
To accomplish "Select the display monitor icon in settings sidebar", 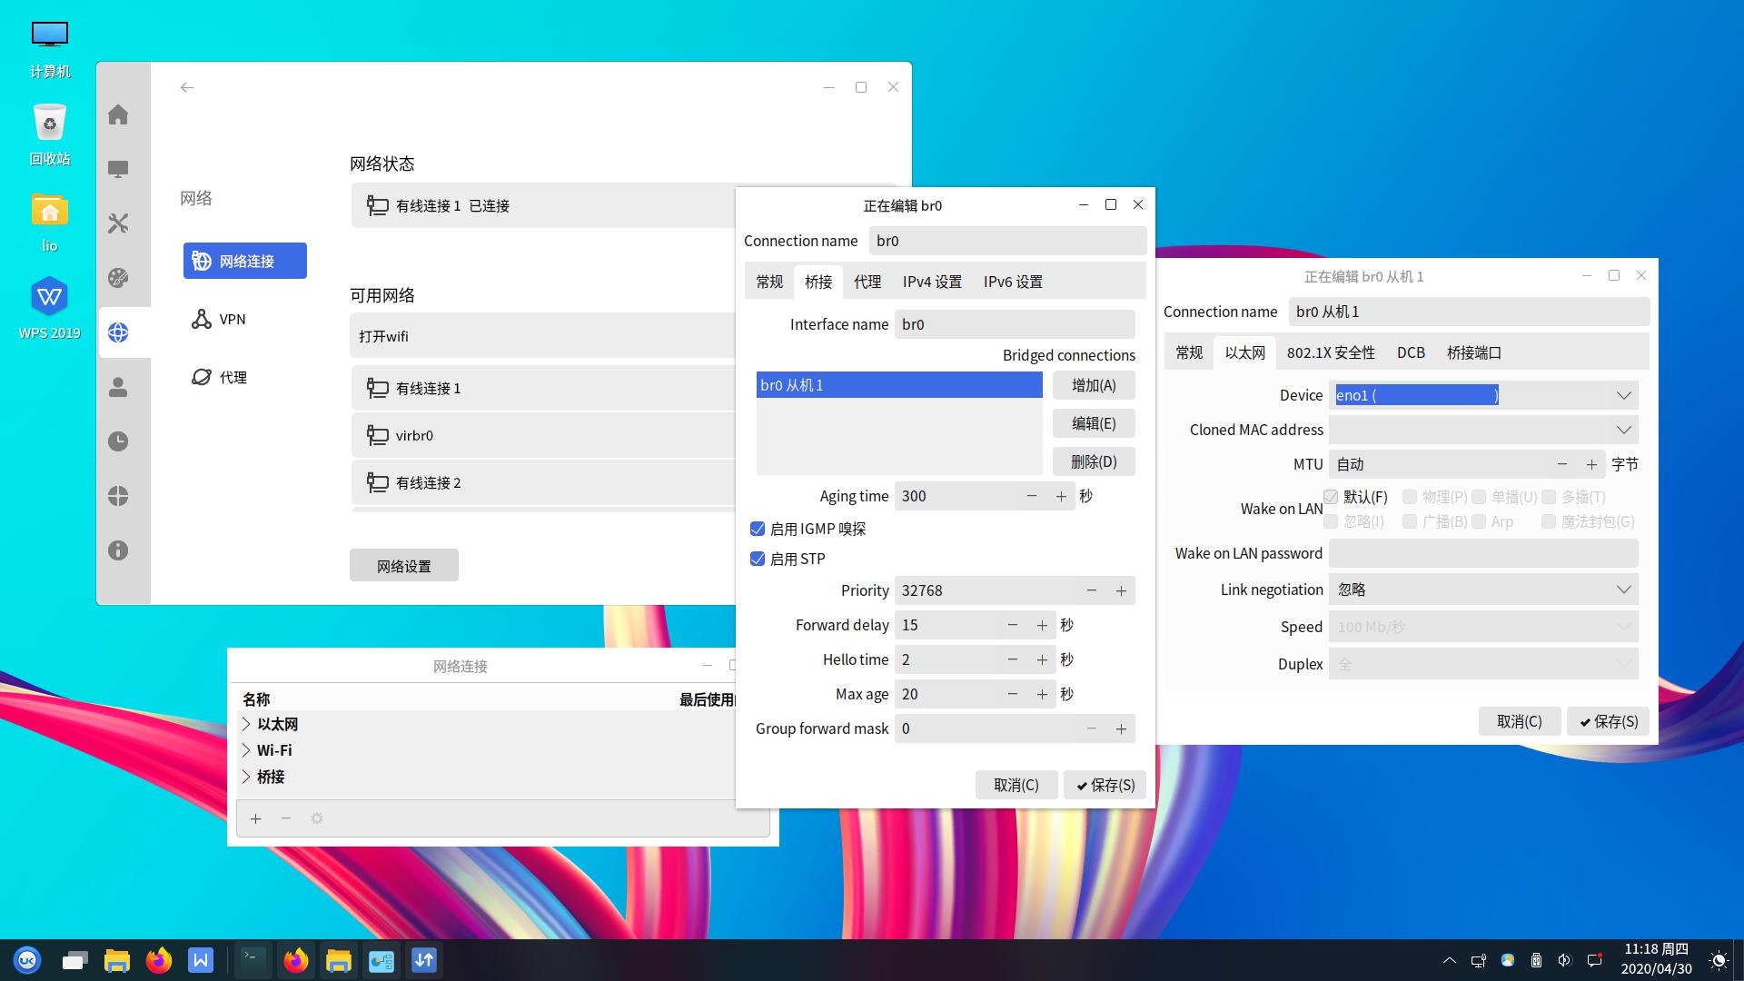I will [x=118, y=169].
